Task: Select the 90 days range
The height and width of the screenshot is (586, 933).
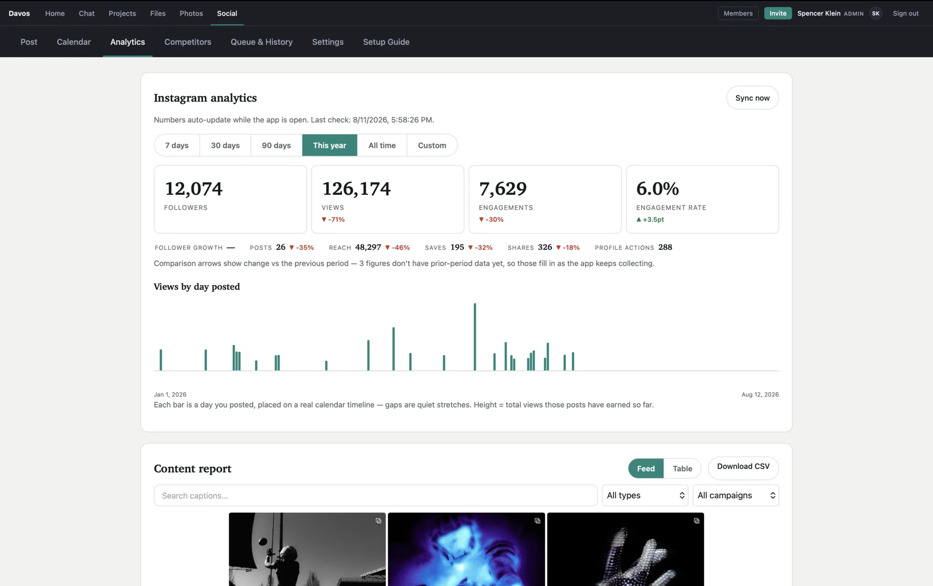Action: point(276,145)
